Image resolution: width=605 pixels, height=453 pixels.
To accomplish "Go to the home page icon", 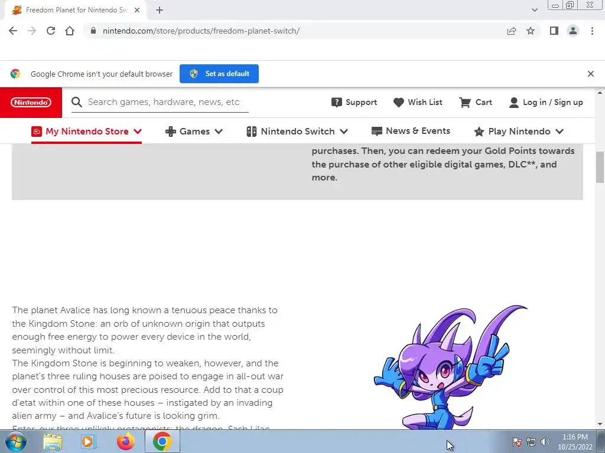I will 70,31.
